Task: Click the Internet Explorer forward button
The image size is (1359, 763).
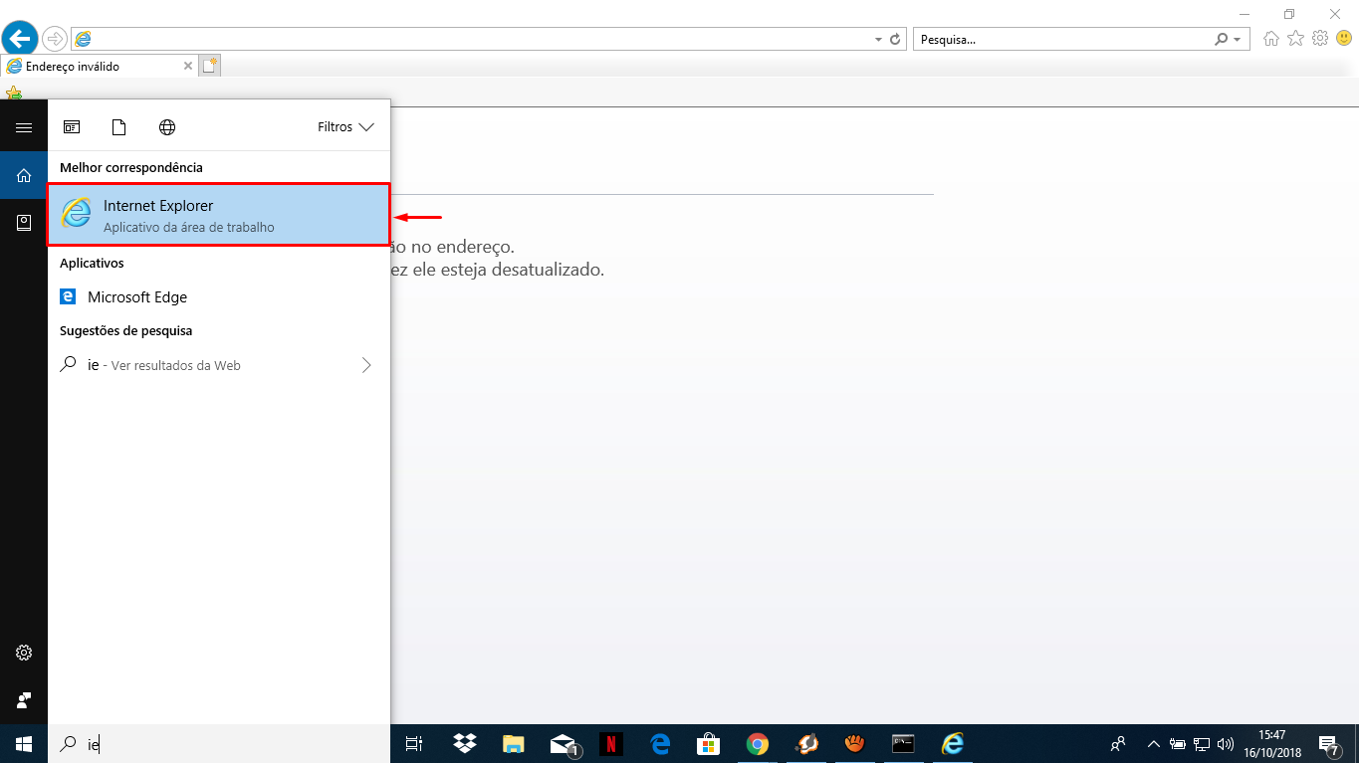Action: (x=54, y=39)
